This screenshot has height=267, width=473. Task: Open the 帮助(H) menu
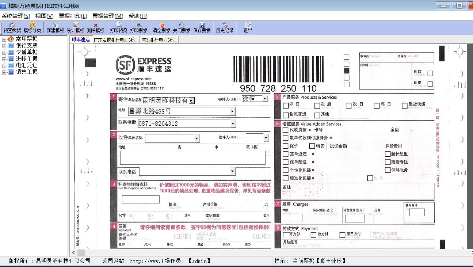(x=138, y=16)
